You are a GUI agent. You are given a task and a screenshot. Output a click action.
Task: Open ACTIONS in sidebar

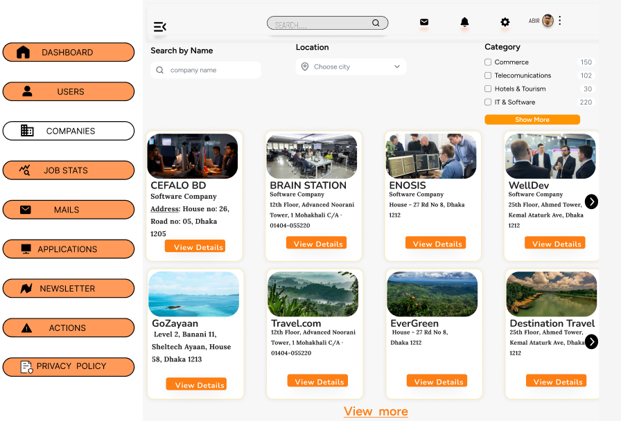[x=69, y=328]
